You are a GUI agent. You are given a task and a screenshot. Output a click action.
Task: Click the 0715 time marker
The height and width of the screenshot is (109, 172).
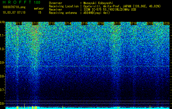click(84, 23)
